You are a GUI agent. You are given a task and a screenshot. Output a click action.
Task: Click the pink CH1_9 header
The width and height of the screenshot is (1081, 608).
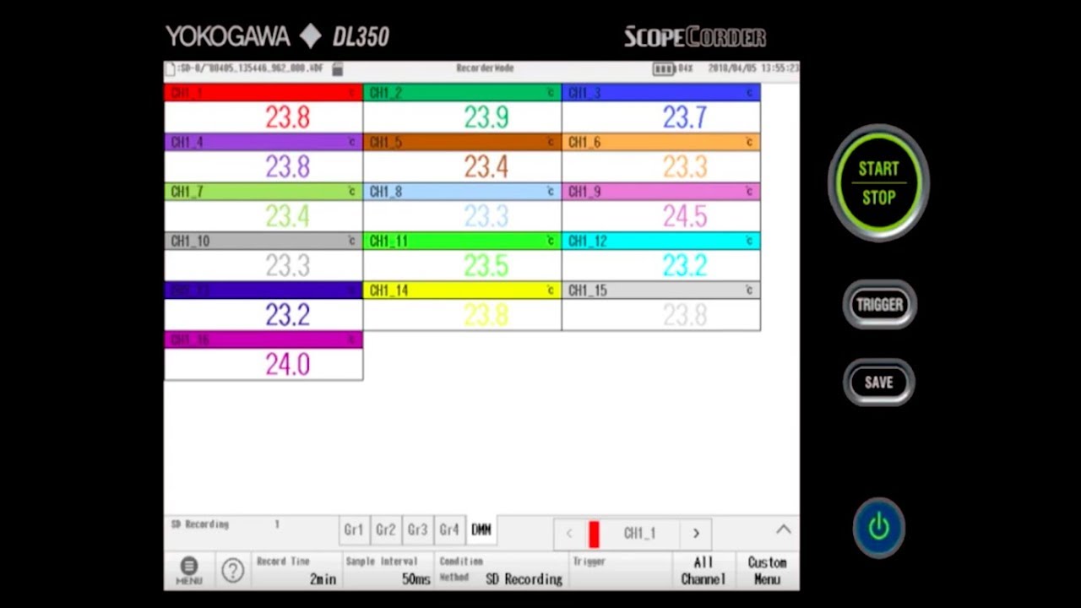click(661, 192)
